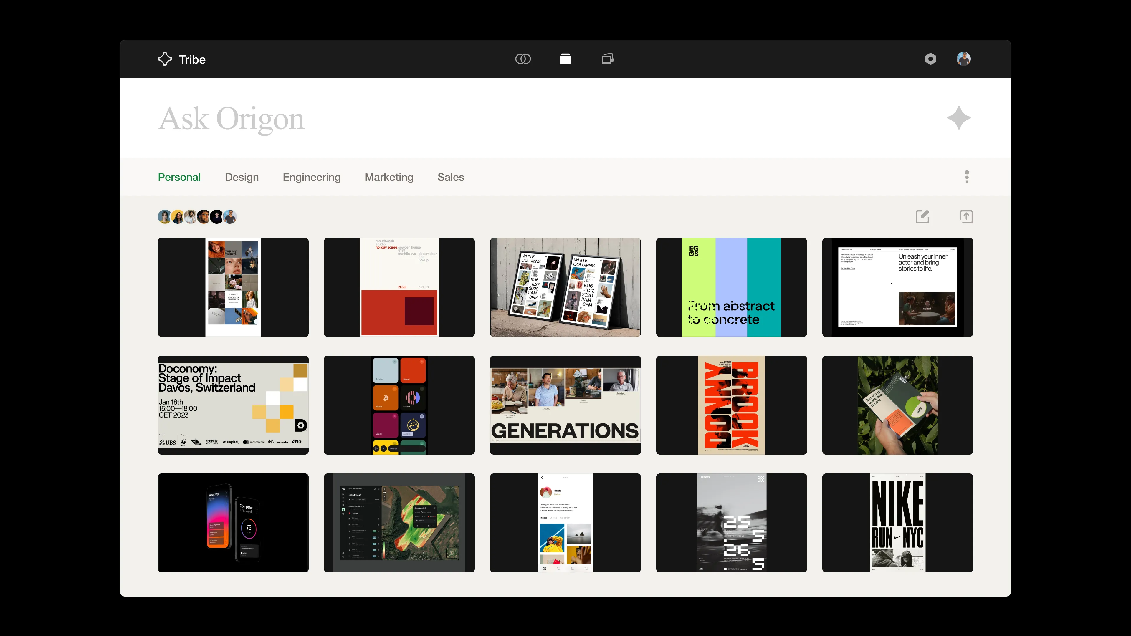This screenshot has height=636, width=1131.
Task: Open the Doconomy Davos event card
Action: point(233,405)
